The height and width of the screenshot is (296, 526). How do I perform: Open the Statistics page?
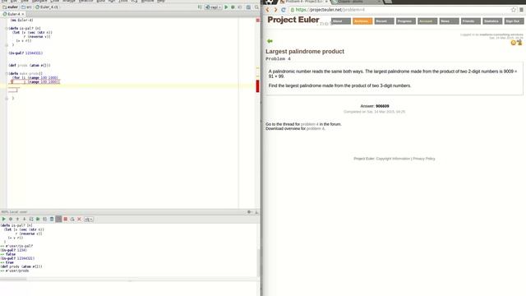(492, 21)
